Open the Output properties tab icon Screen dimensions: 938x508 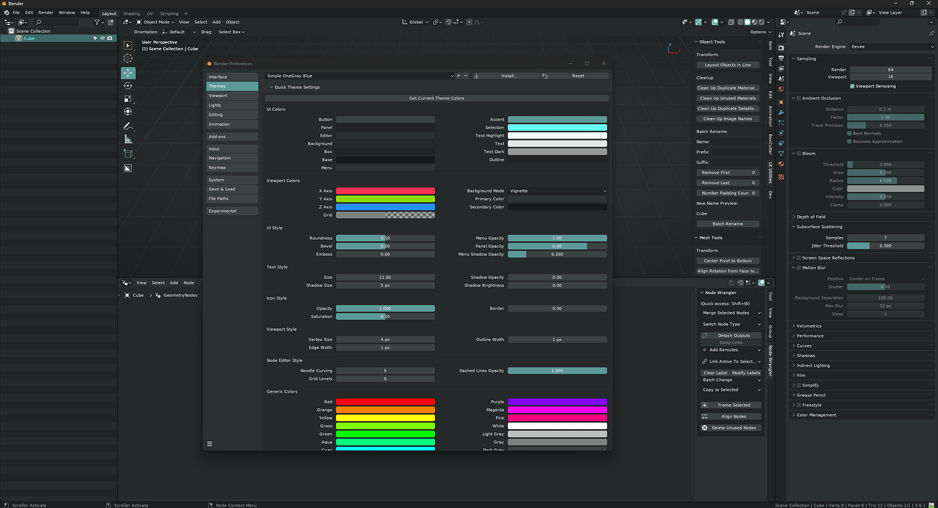click(782, 57)
